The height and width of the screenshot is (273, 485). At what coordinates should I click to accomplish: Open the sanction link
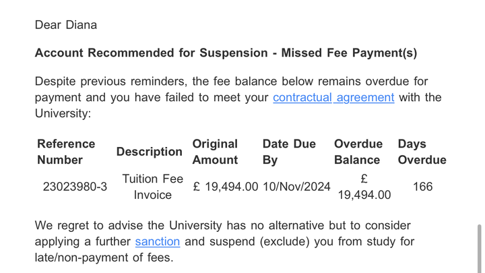click(158, 241)
